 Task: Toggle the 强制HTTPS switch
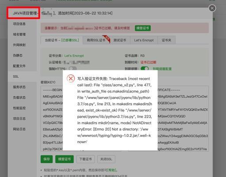point(73,69)
